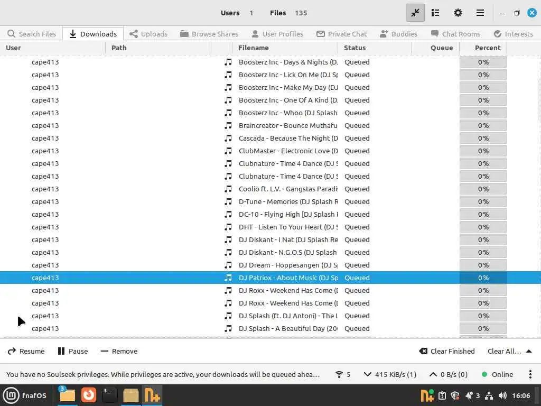Click the progress bar of D-Tune - Memories
The width and height of the screenshot is (541, 406).
click(x=483, y=202)
